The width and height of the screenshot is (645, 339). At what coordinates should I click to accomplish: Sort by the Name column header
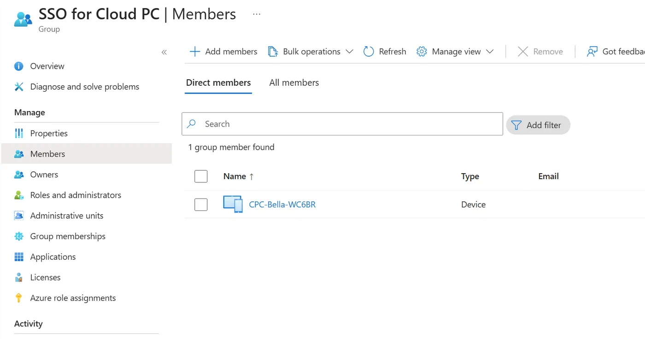[x=238, y=176]
